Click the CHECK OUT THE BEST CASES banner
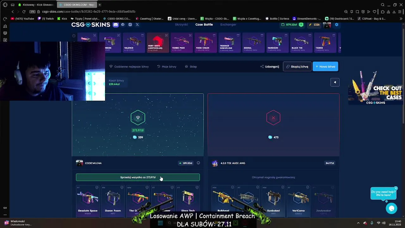 pyautogui.click(x=376, y=88)
